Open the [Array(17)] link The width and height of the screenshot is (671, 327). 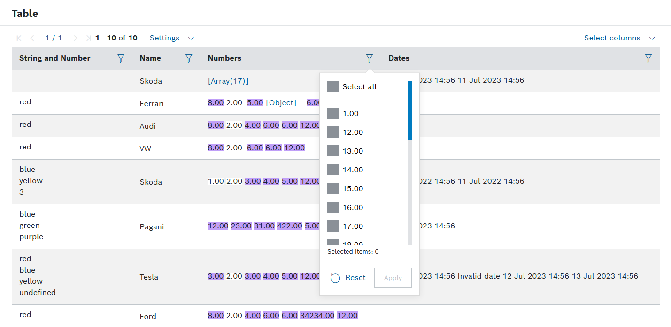(228, 81)
